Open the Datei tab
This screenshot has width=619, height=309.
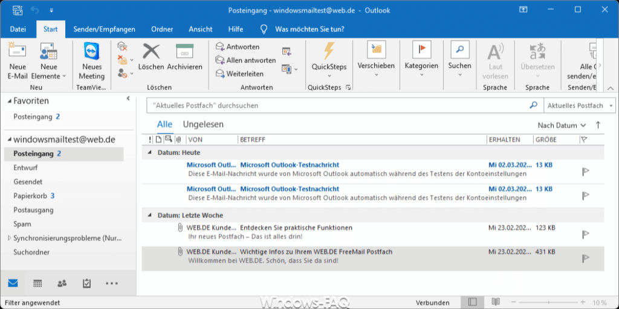[18, 29]
